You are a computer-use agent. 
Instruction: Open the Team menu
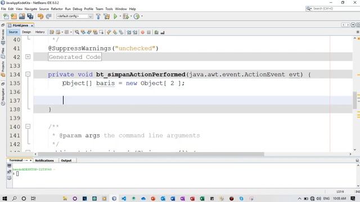coord(99,9)
